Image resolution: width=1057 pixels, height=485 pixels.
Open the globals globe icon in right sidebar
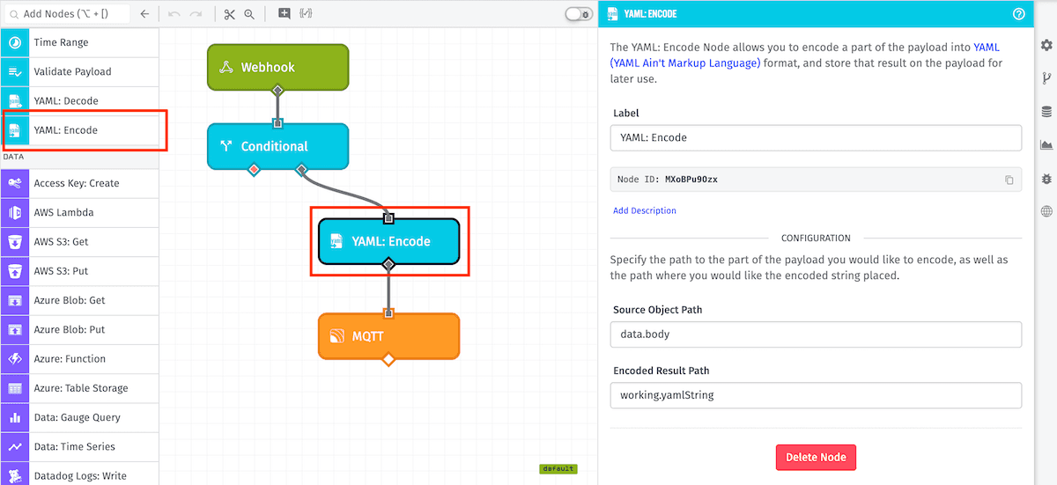pos(1046,211)
